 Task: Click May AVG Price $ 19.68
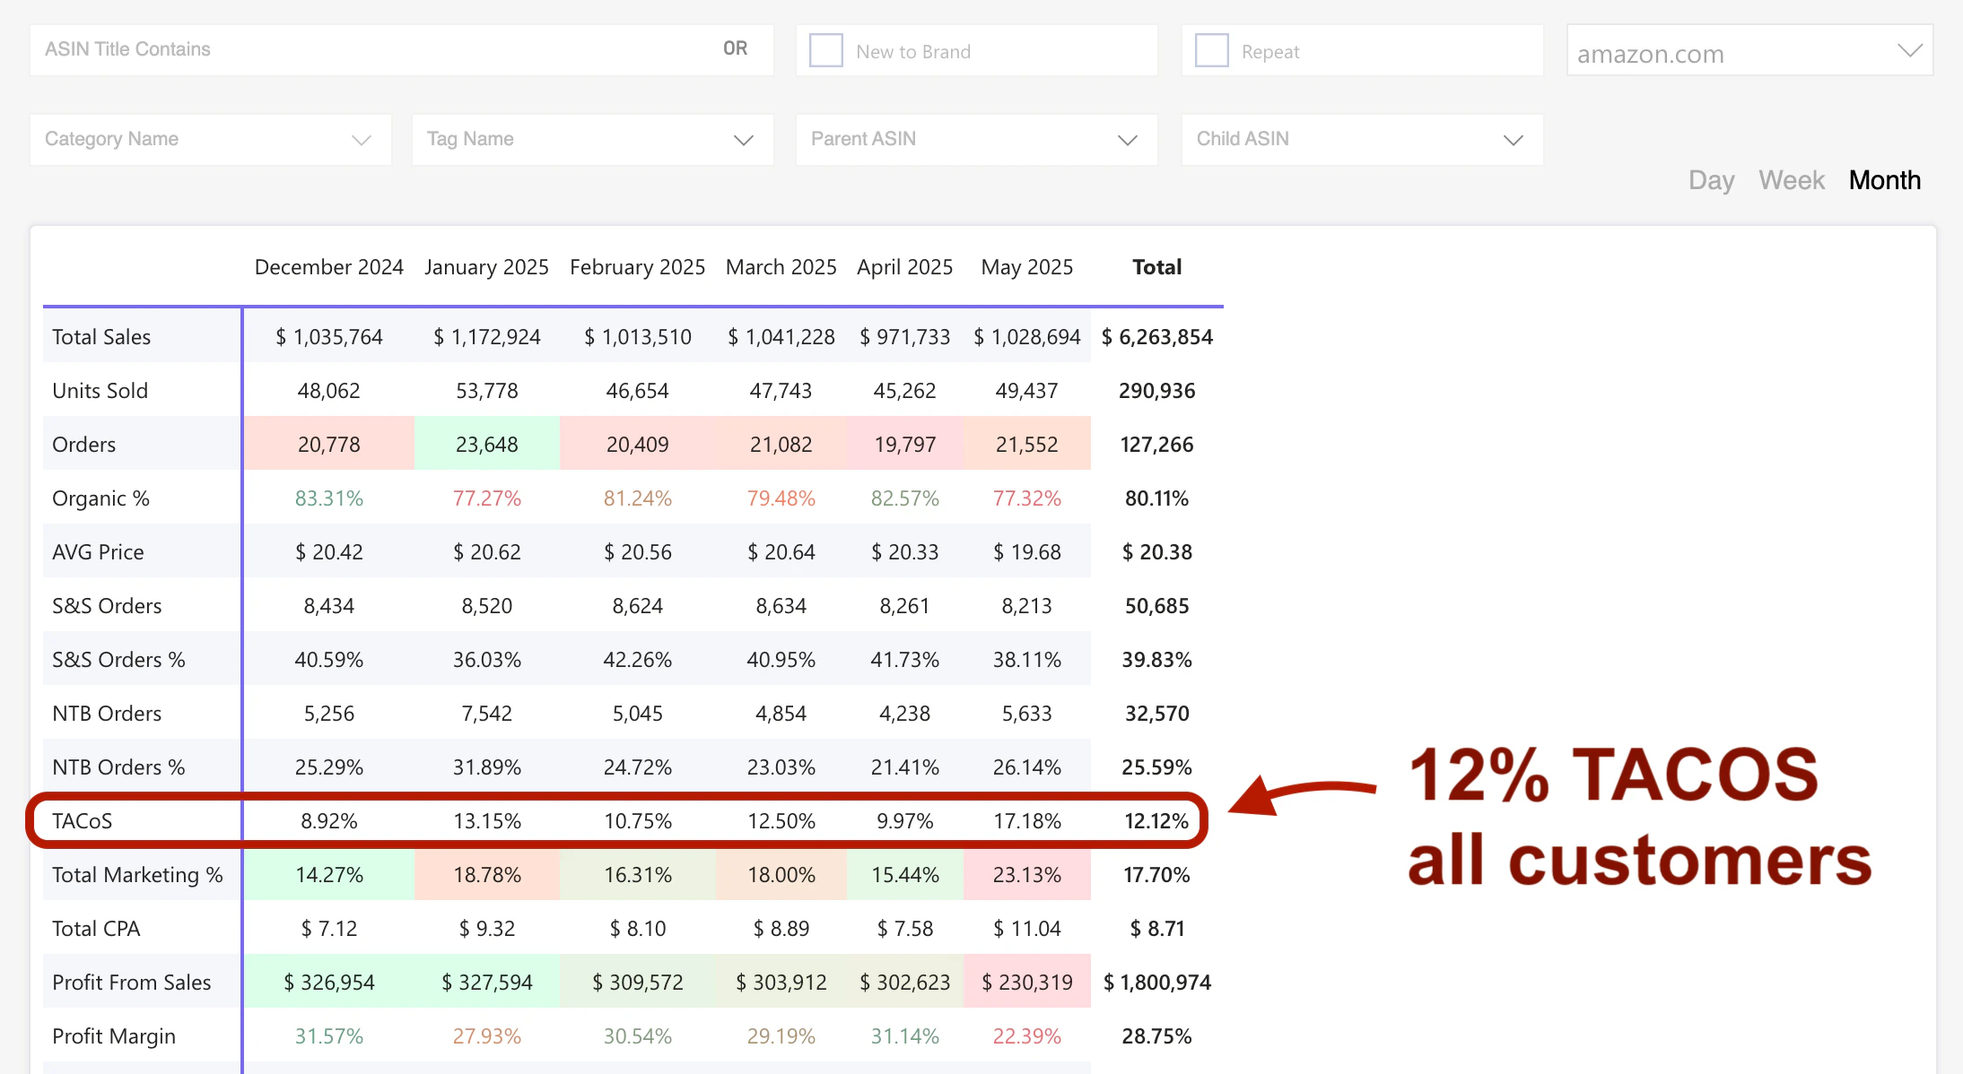coord(1026,552)
